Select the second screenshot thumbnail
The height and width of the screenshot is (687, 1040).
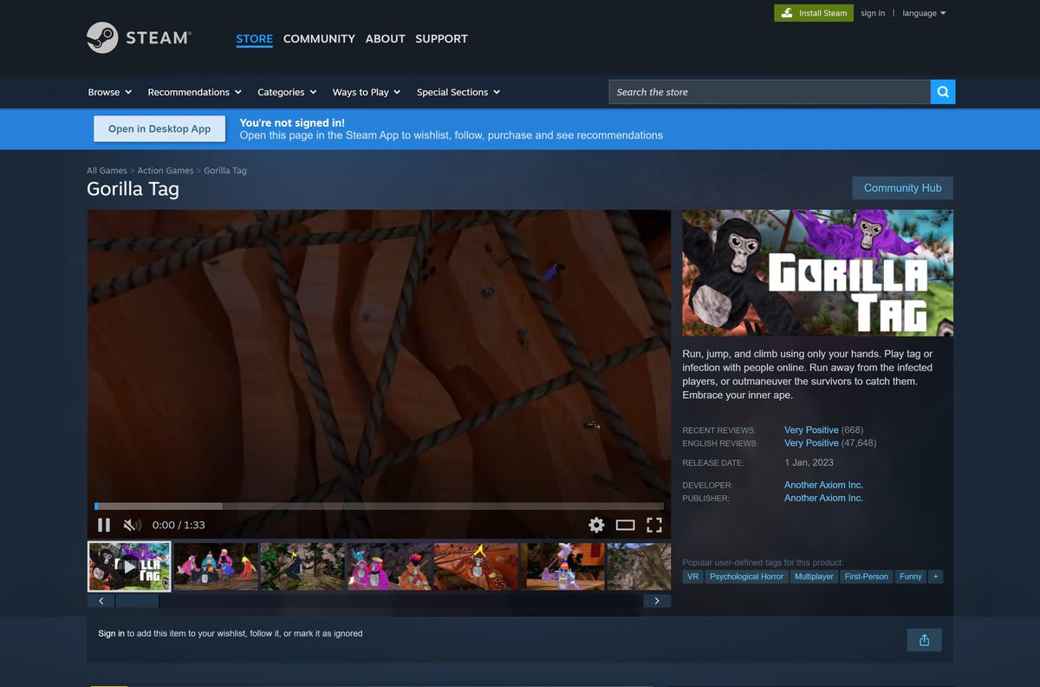point(216,566)
